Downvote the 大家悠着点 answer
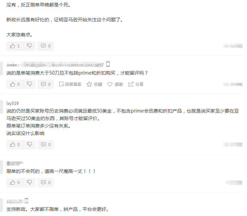247x216 pixels. [30, 46]
